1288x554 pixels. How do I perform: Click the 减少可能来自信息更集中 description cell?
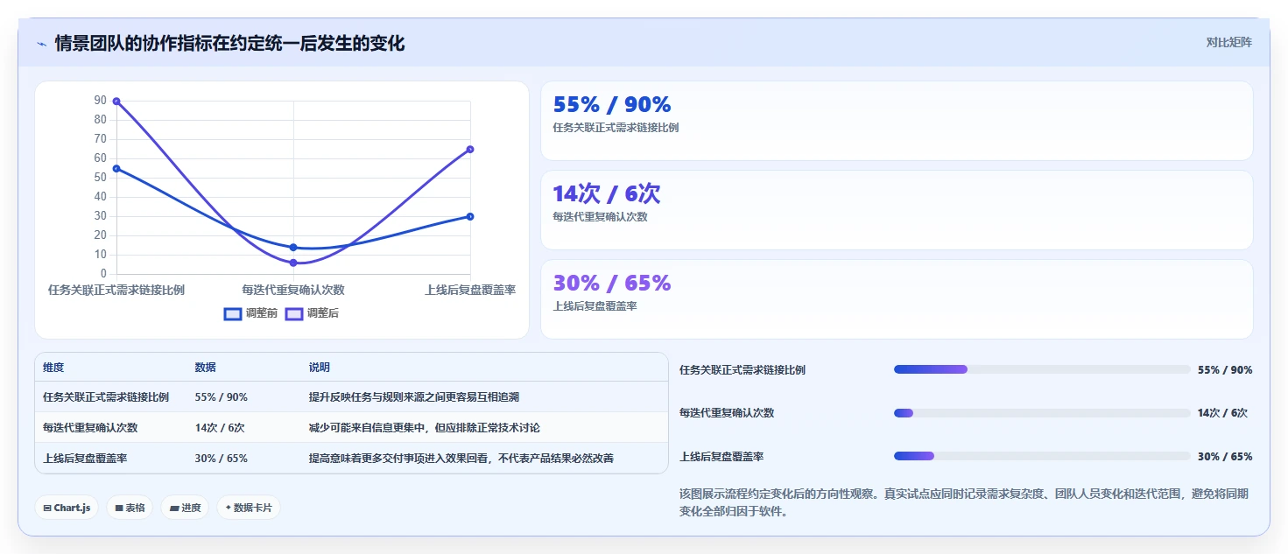click(x=424, y=428)
